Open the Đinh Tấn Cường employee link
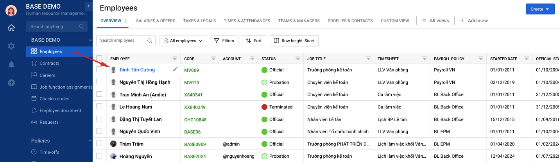 [x=137, y=70]
